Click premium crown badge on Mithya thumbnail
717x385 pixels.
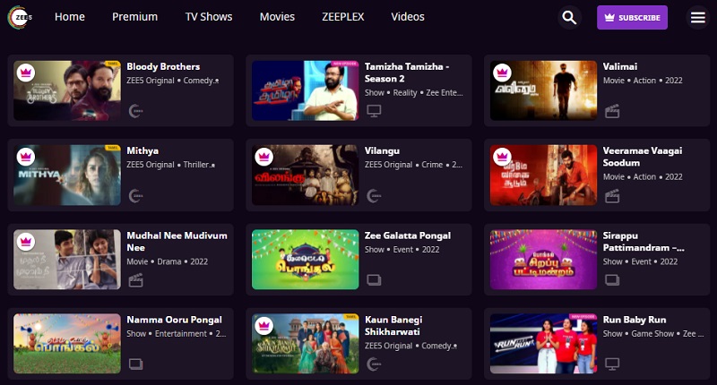pos(26,157)
